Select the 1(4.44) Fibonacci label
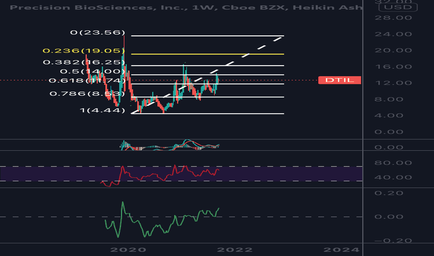The height and width of the screenshot is (256, 434). tap(102, 110)
